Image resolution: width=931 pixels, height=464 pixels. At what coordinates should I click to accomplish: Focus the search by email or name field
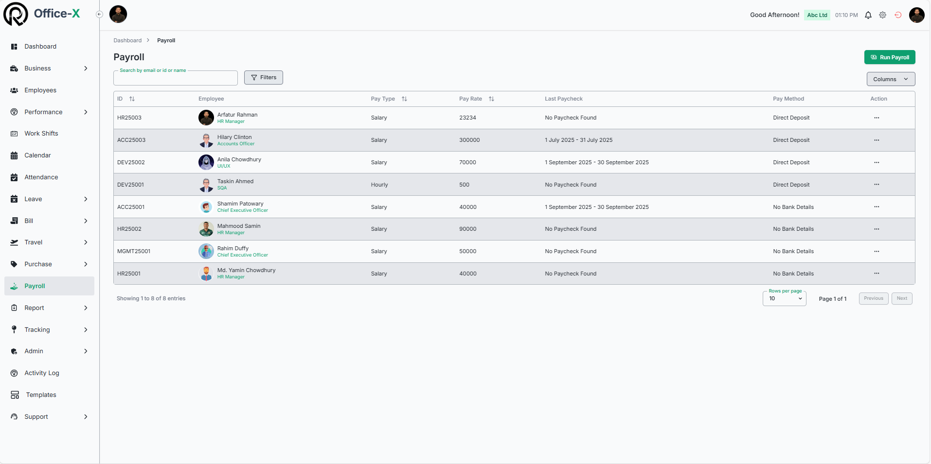point(175,78)
